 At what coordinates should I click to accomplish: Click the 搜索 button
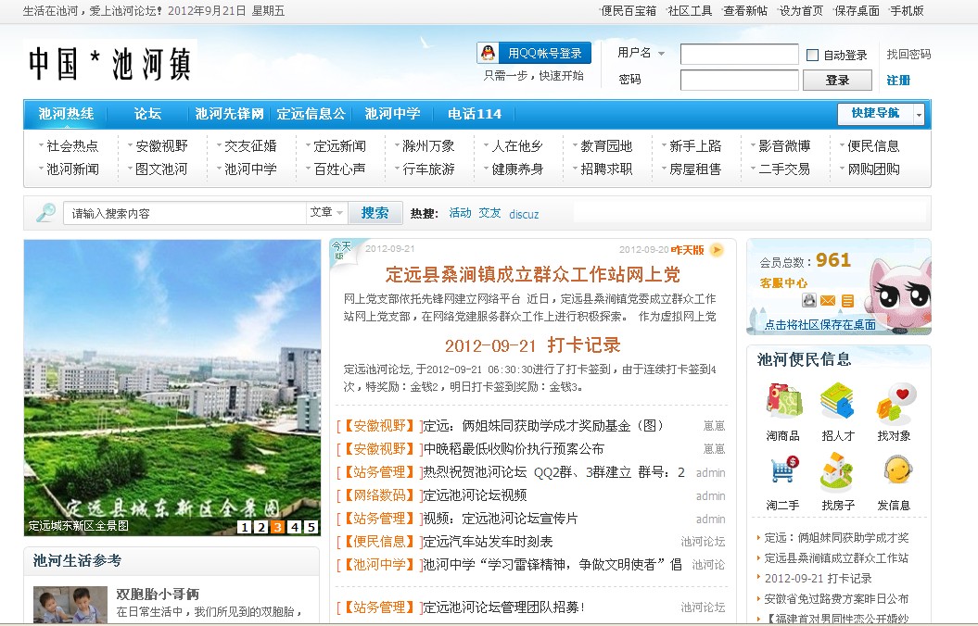pos(375,212)
